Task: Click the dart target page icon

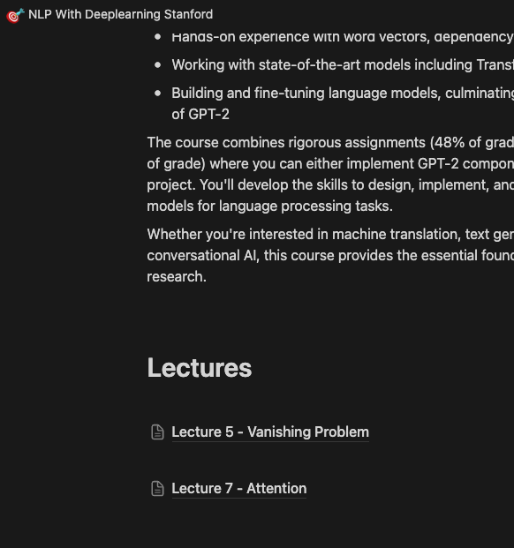Action: (x=15, y=15)
